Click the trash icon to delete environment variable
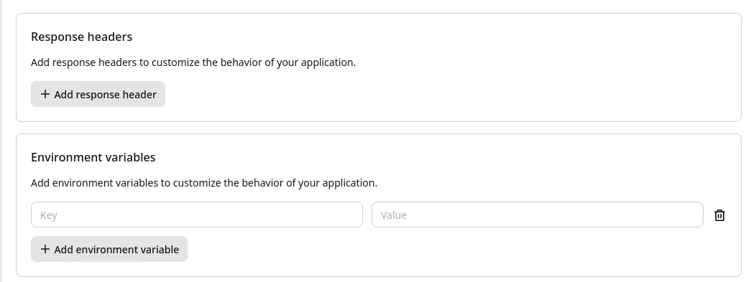 719,215
